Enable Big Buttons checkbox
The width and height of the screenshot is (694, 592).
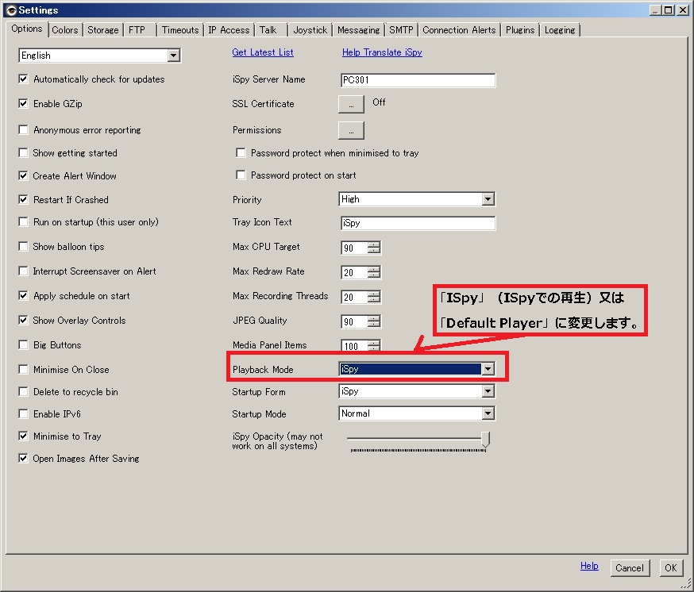[x=23, y=344]
